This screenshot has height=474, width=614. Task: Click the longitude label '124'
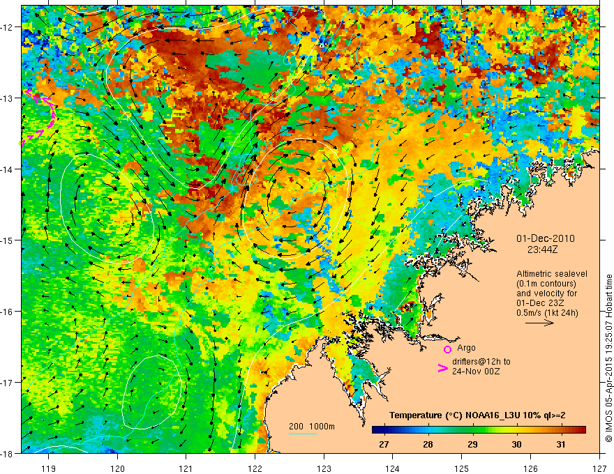point(393,468)
